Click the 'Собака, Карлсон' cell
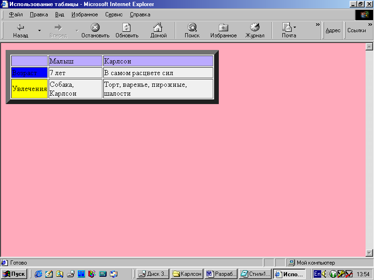 (75, 89)
